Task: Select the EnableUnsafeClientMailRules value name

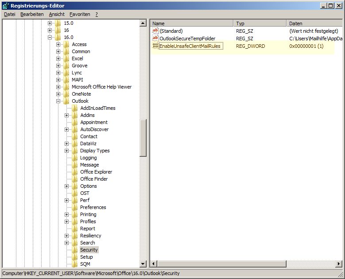Action: tap(190, 46)
